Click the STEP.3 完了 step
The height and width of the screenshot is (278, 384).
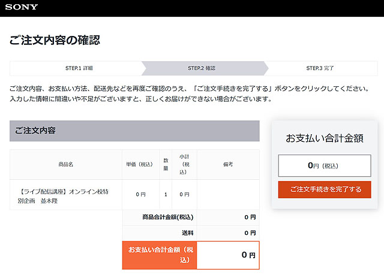click(x=320, y=68)
